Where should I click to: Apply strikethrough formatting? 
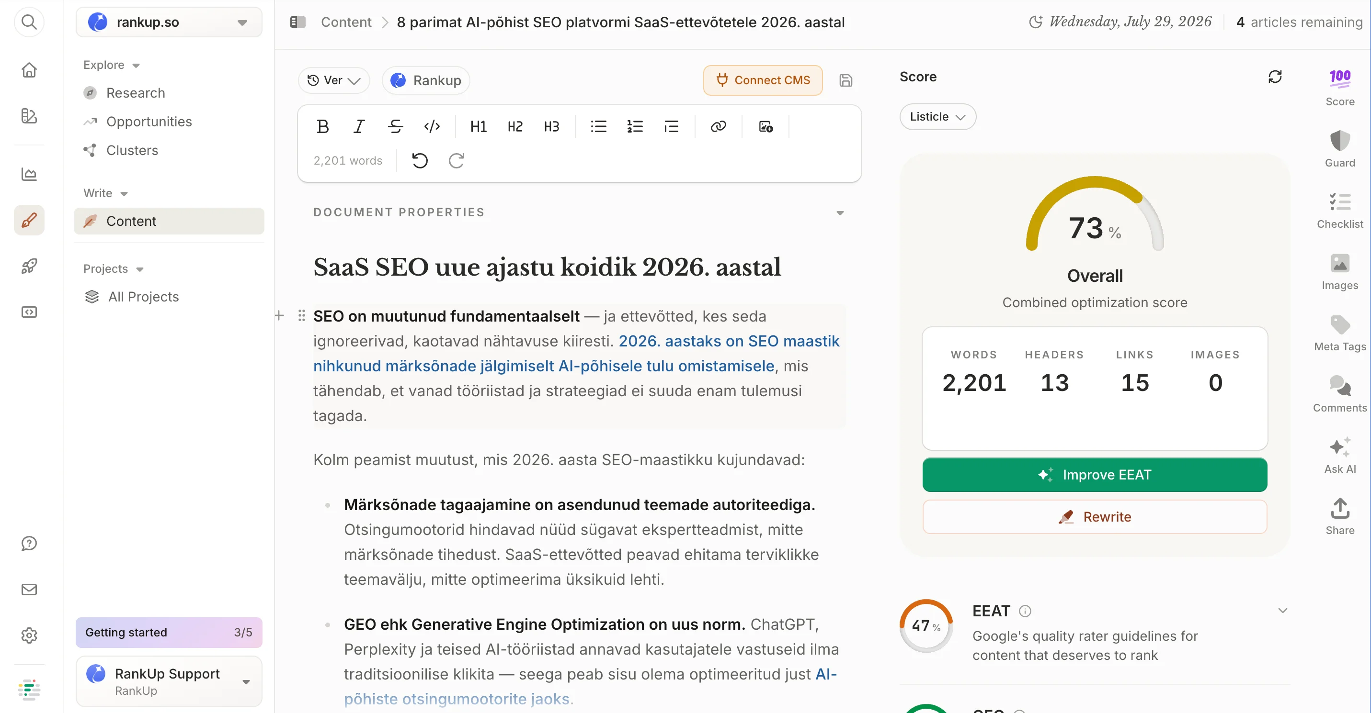[395, 126]
